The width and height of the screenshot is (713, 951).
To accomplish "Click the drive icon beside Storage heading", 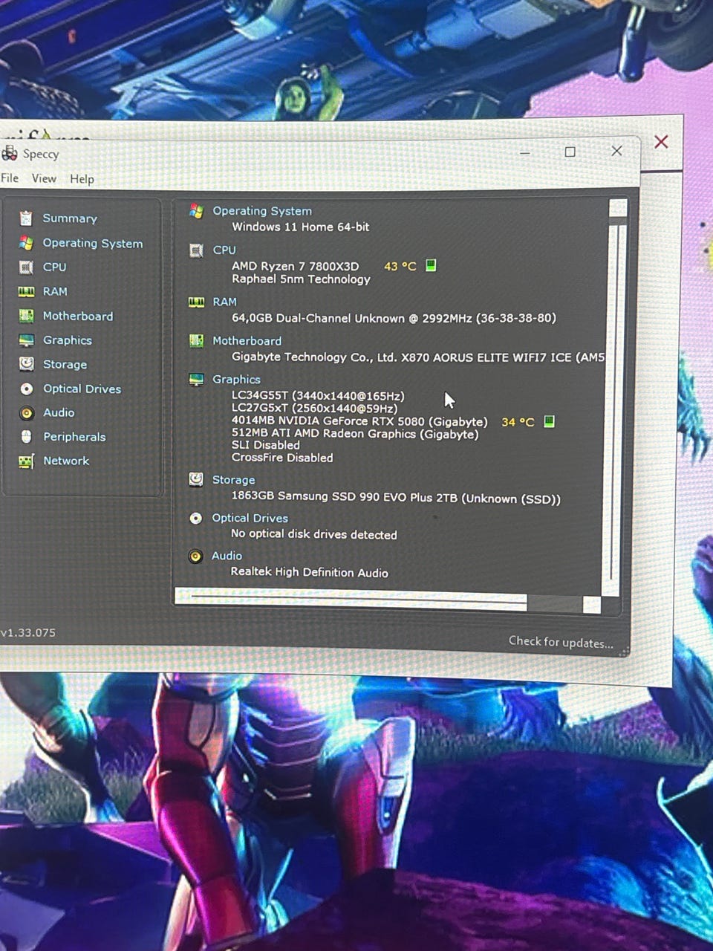I will (196, 480).
